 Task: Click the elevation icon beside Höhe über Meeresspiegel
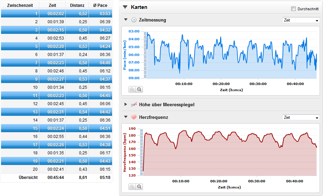pos(134,104)
